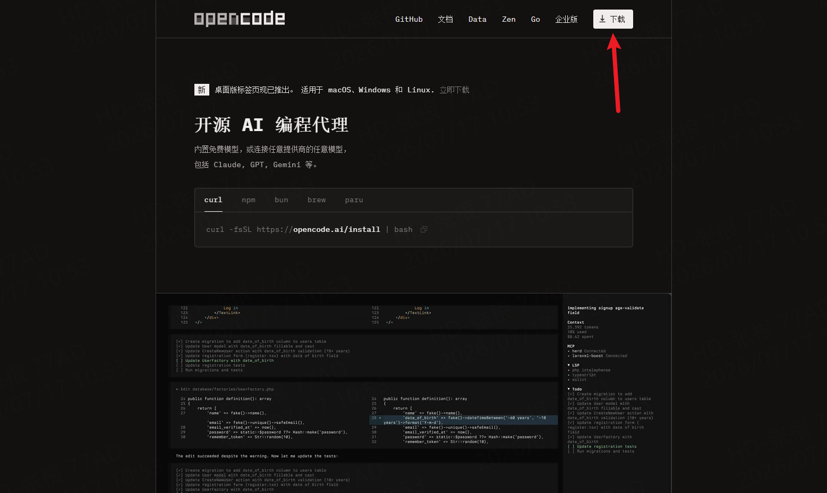Click 'Edit database/factories/UserFactory.php' line

click(225, 390)
